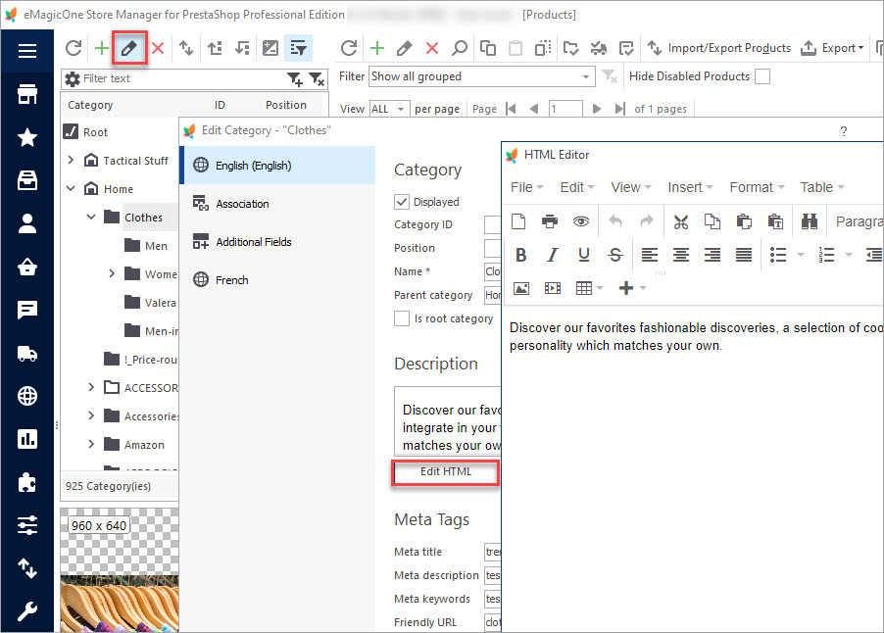The image size is (884, 633).
Task: Click the page number input field
Action: 565,109
